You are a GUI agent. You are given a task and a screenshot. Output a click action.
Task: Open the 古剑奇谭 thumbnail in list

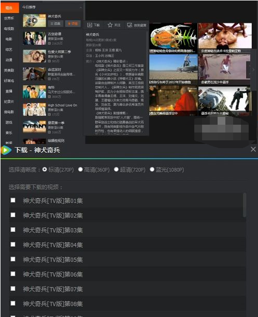tap(35, 38)
